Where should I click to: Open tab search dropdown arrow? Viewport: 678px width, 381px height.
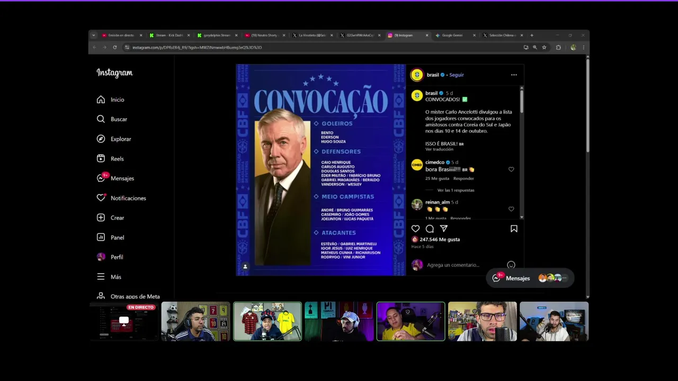pyautogui.click(x=94, y=35)
